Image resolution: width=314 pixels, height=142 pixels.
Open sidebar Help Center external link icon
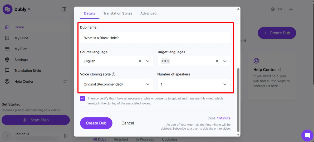65,81
